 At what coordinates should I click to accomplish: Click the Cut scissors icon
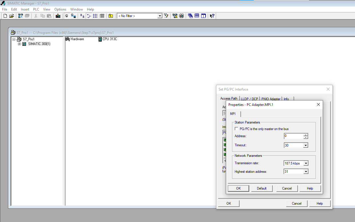tap(36, 16)
